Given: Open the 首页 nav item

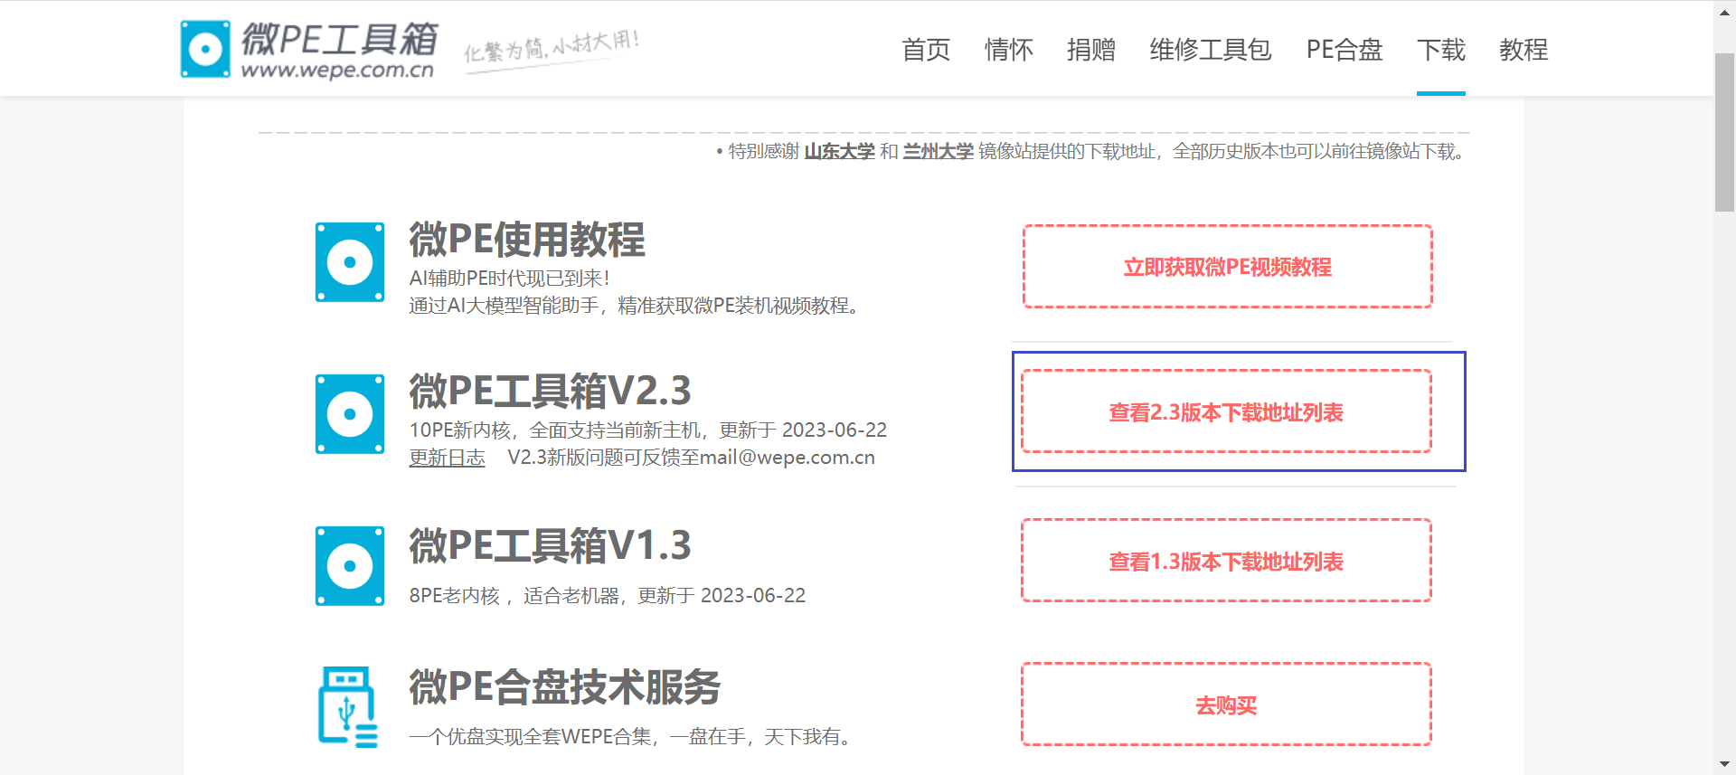Looking at the screenshot, I should click(926, 50).
